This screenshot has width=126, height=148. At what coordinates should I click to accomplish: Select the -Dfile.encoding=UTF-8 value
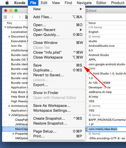pos(107,138)
